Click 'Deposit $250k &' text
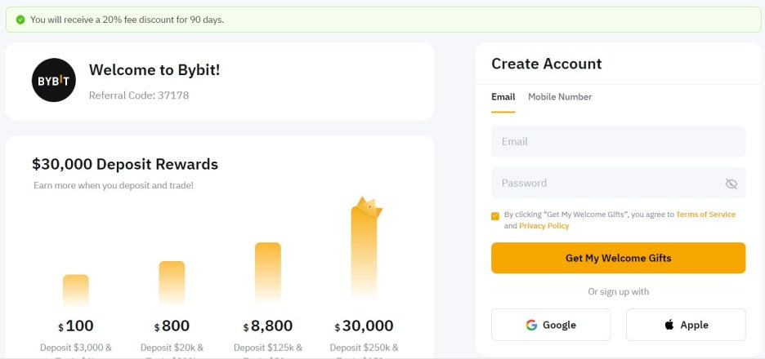The height and width of the screenshot is (359, 765). [x=364, y=348]
